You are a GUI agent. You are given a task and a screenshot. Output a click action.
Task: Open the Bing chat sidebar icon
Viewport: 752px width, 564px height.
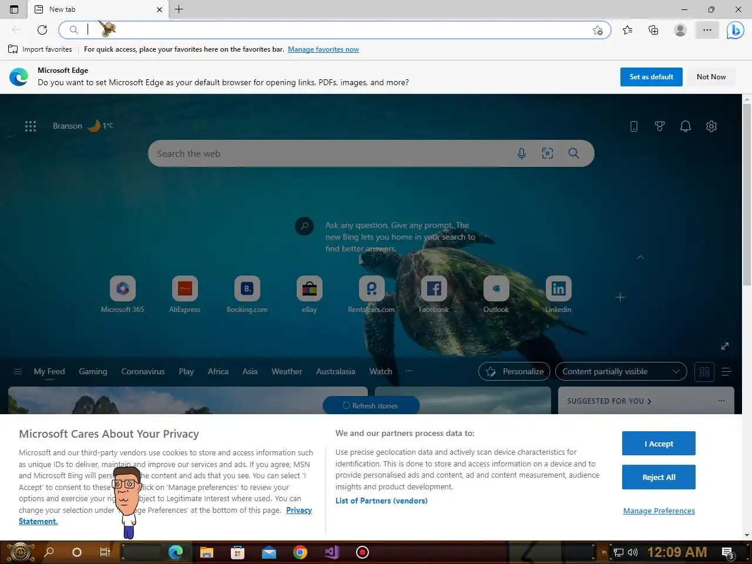pyautogui.click(x=735, y=30)
